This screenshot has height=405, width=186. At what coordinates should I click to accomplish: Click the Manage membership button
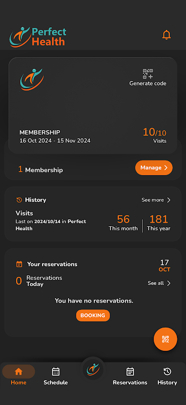click(154, 168)
